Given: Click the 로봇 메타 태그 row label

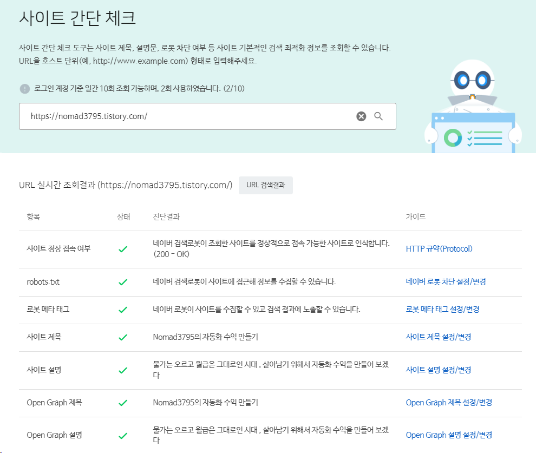Looking at the screenshot, I should (x=48, y=310).
